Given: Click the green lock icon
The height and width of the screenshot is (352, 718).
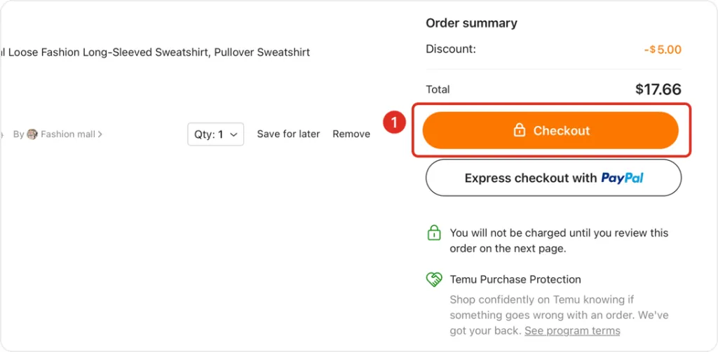Looking at the screenshot, I should 434,233.
